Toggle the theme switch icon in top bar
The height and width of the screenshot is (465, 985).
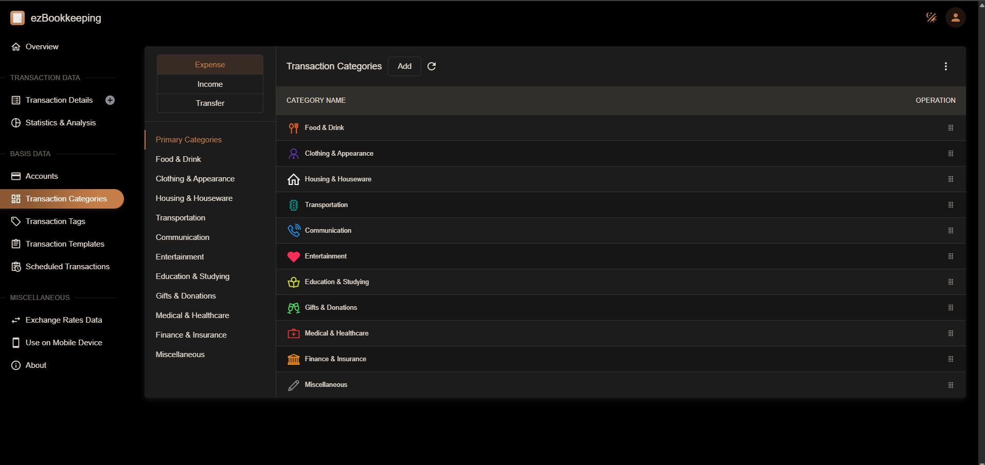click(932, 17)
